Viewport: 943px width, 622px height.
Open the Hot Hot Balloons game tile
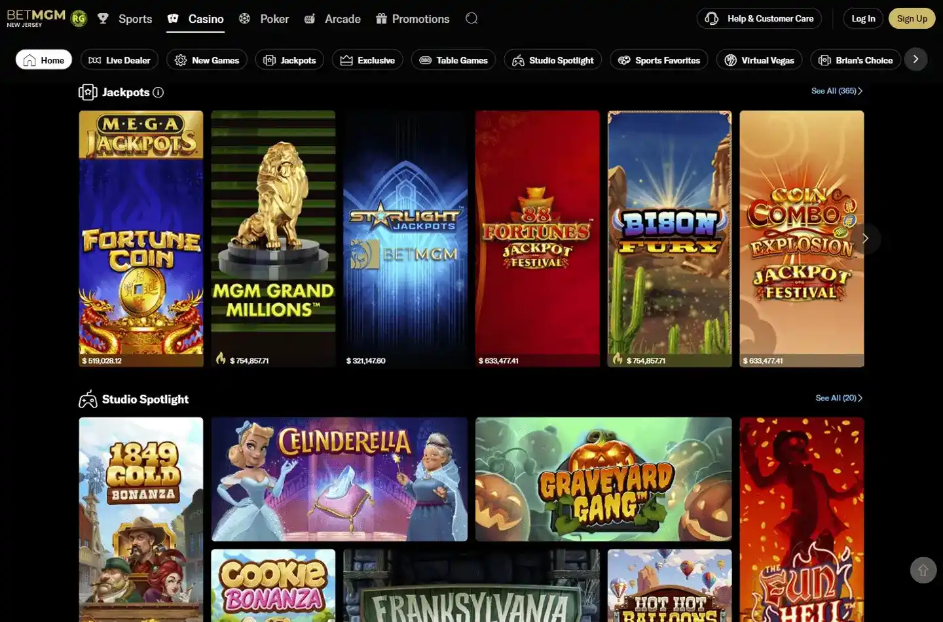[x=669, y=585]
